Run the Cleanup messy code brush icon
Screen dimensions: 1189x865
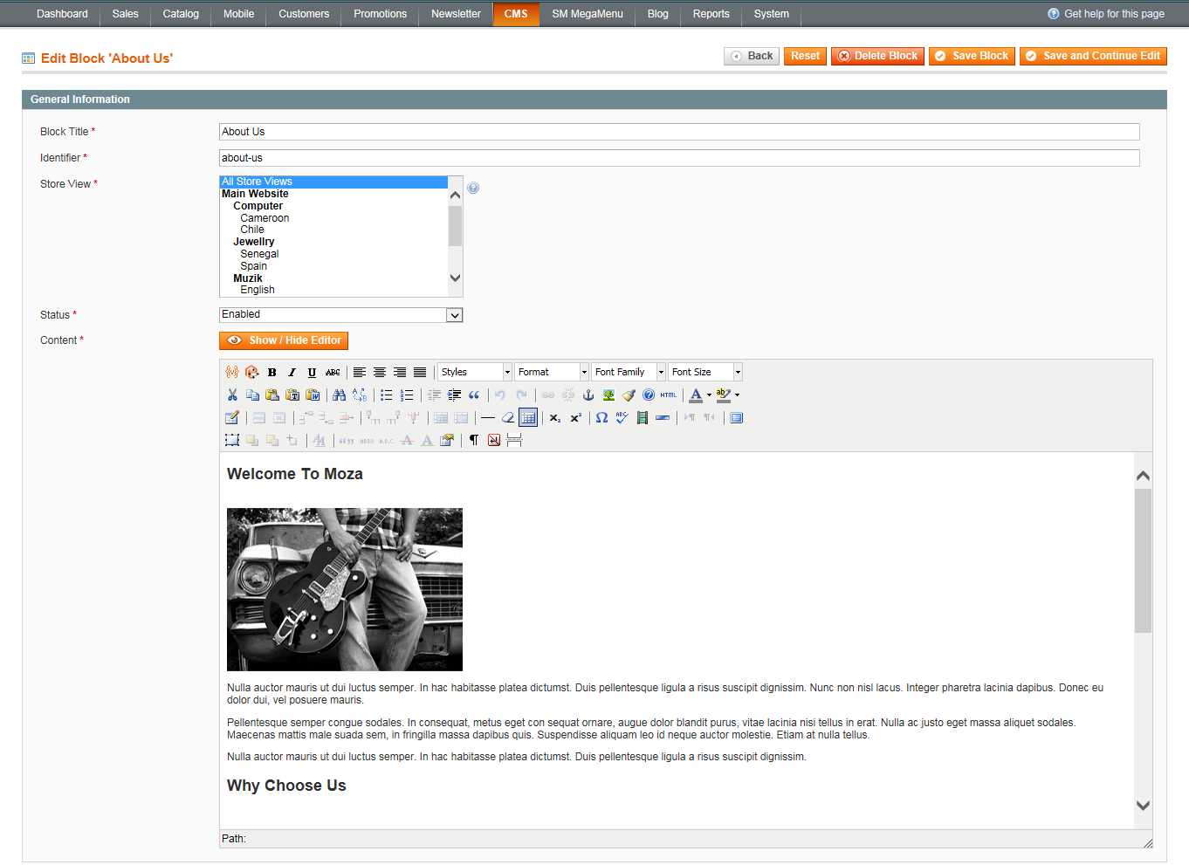pos(629,395)
